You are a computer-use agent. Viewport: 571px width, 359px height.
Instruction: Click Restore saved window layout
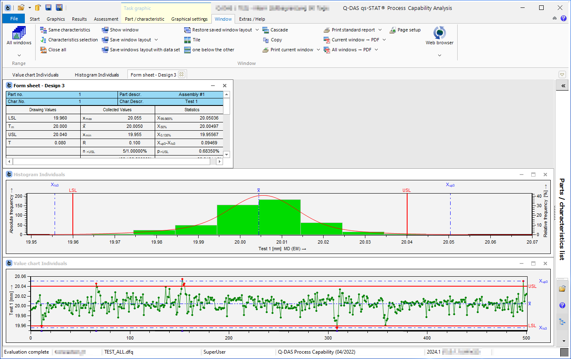point(218,30)
